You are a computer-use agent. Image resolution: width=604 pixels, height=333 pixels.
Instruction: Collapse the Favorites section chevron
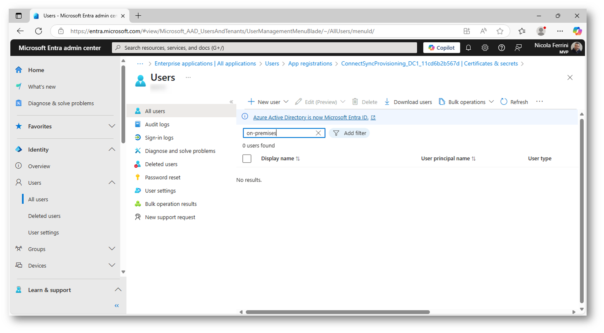pos(112,126)
